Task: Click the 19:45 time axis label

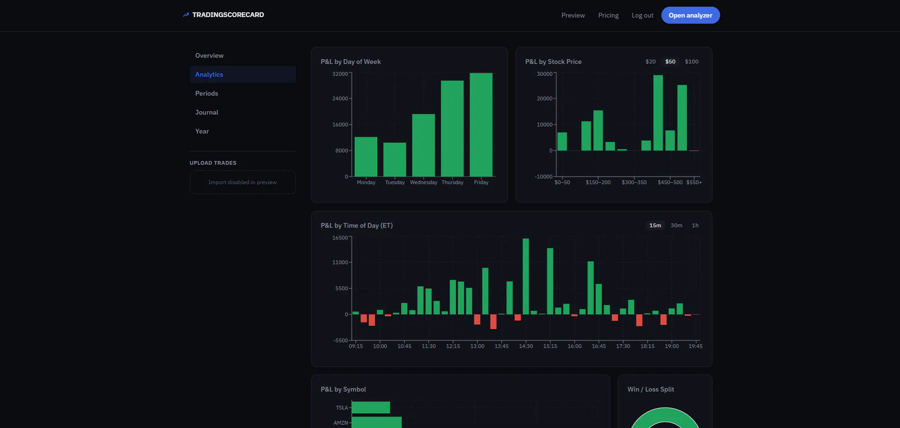Action: tap(695, 346)
